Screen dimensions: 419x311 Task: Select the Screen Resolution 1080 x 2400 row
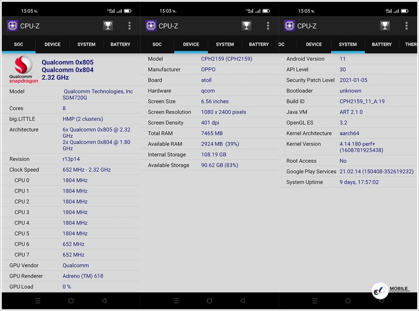pos(209,112)
